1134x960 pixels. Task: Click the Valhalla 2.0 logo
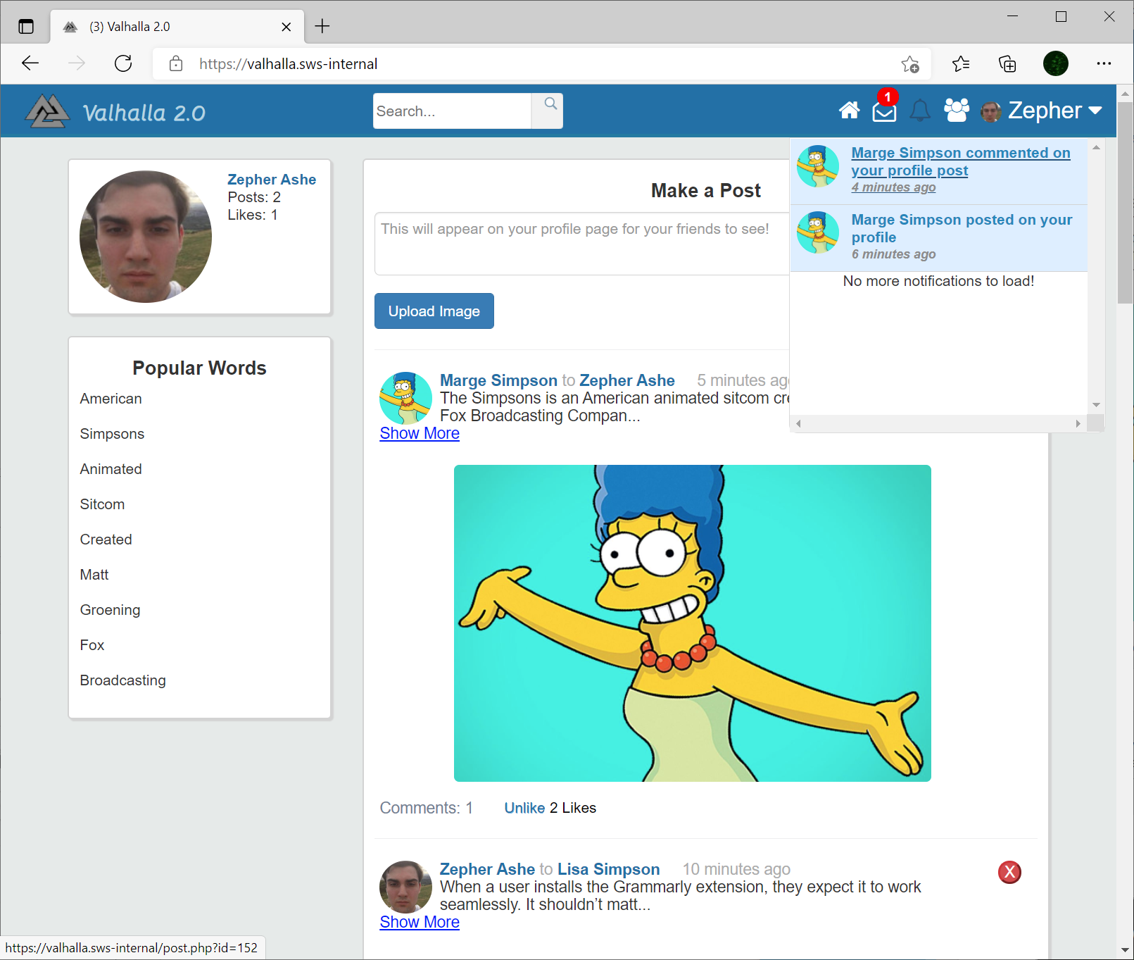(115, 111)
